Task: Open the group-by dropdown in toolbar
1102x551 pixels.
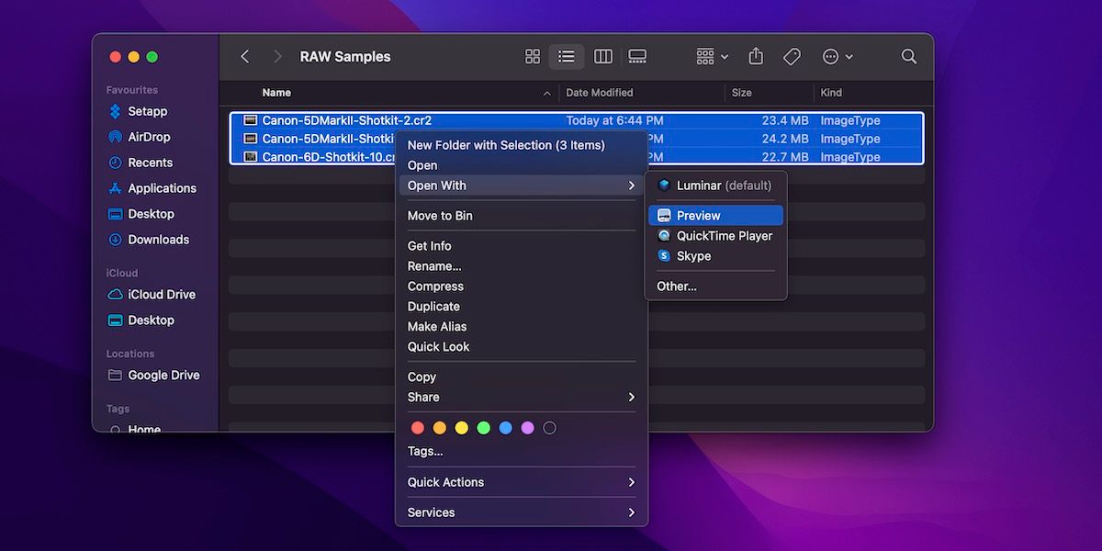Action: tap(712, 57)
